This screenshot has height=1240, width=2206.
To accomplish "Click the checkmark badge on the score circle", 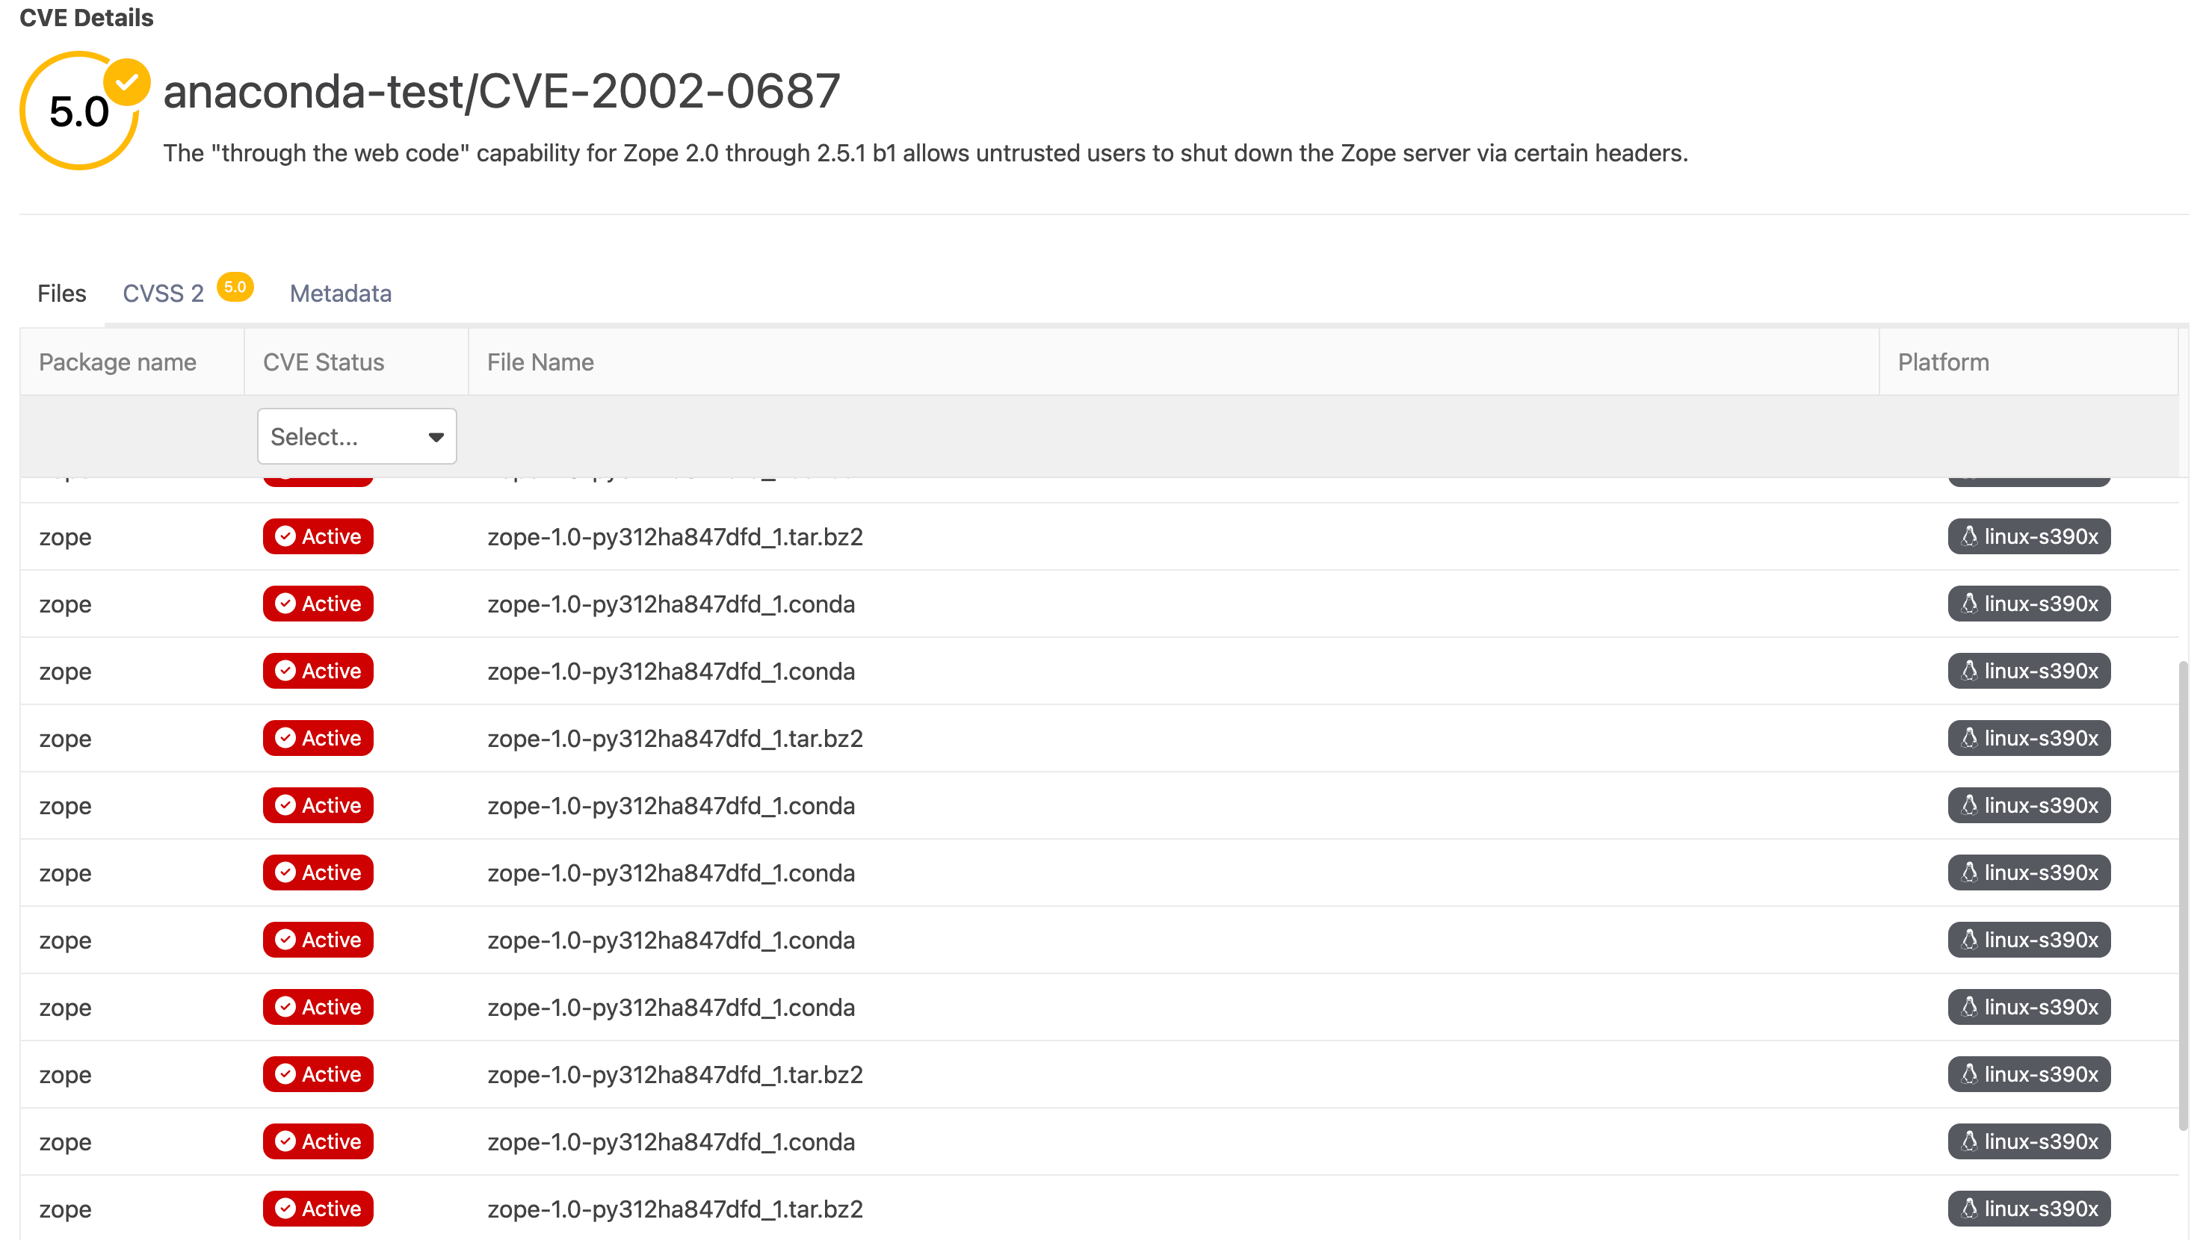I will pos(127,82).
